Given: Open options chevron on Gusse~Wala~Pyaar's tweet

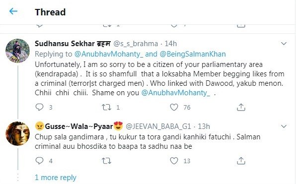Looking at the screenshot, I should pos(284,126).
